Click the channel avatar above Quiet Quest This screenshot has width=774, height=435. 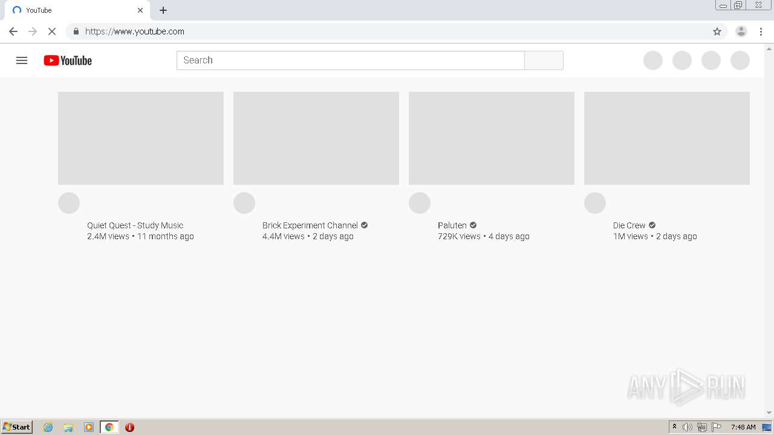(69, 203)
